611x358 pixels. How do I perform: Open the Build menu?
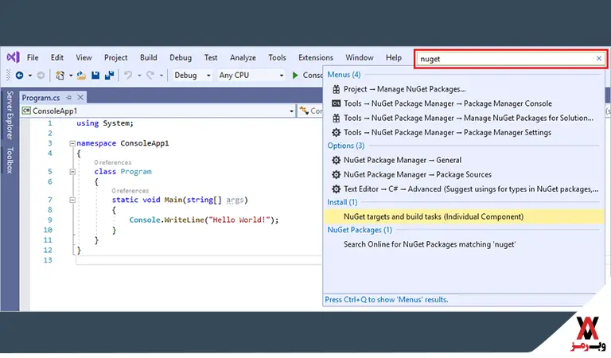(x=149, y=57)
